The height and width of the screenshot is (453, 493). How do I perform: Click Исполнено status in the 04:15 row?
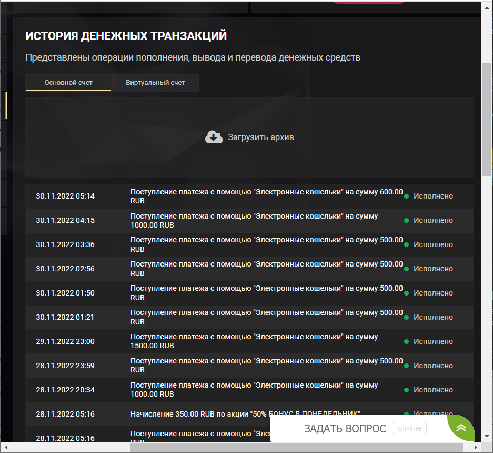coord(433,220)
